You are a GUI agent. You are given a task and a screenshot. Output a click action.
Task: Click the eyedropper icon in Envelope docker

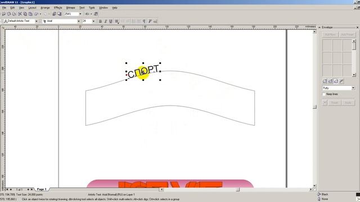[x=325, y=103]
